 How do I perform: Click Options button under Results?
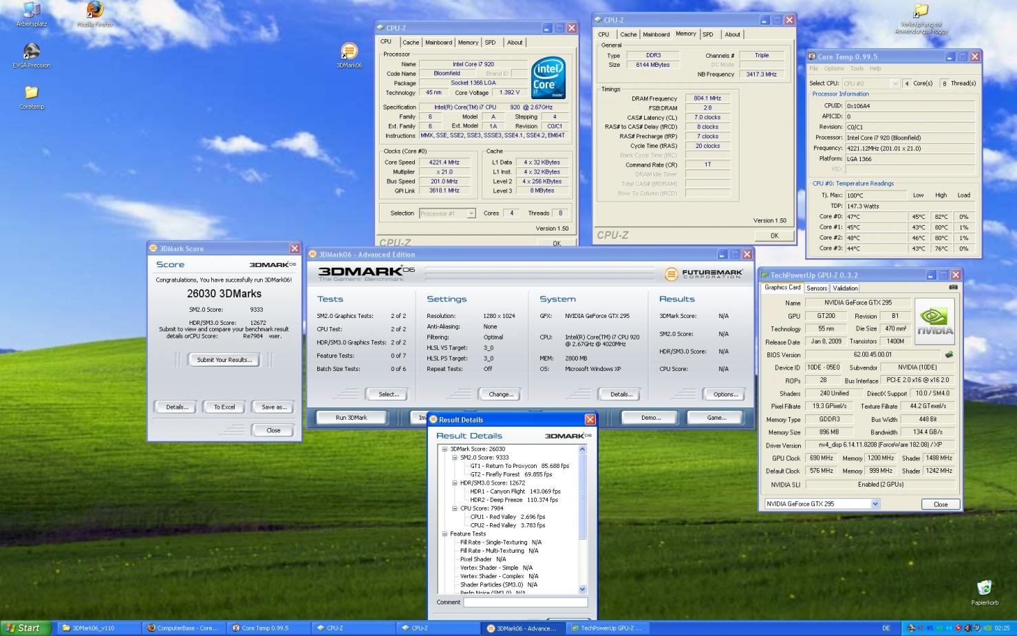tap(725, 394)
